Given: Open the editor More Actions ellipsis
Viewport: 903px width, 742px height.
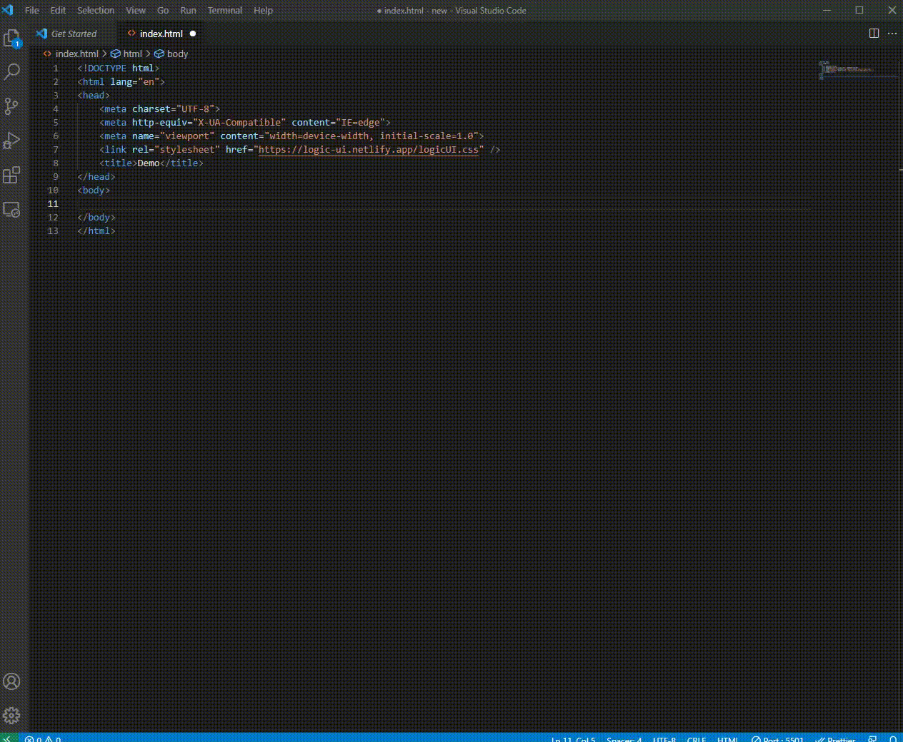Looking at the screenshot, I should point(892,34).
